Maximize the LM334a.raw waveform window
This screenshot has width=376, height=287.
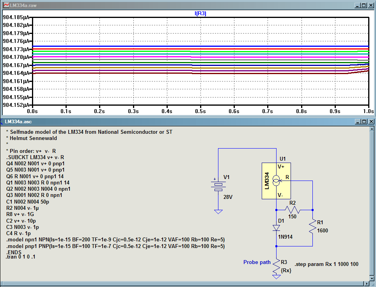(364, 5)
